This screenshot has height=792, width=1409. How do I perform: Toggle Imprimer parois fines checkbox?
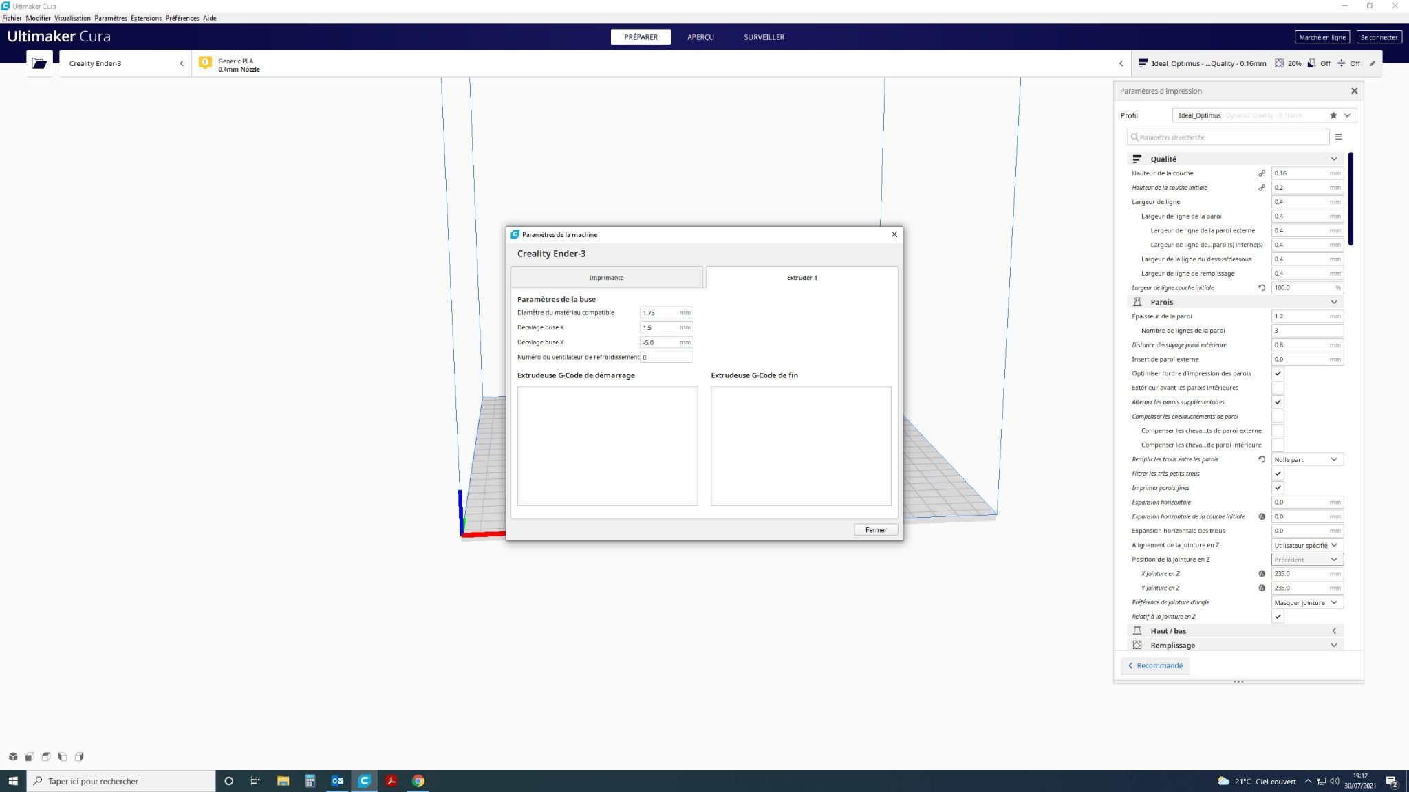point(1278,488)
